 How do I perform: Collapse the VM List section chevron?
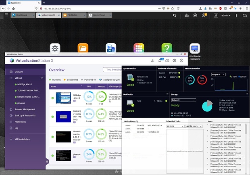coord(42,78)
